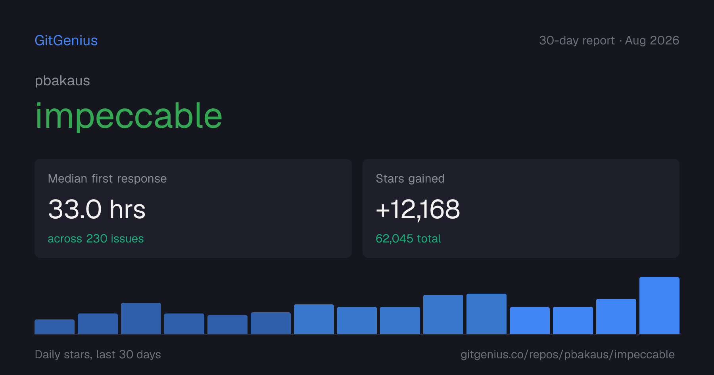This screenshot has height=375, width=714.
Task: Select the across 230 issues text
Action: pos(96,238)
